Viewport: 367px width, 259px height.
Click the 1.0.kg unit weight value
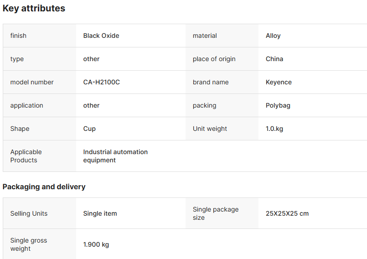coord(274,129)
